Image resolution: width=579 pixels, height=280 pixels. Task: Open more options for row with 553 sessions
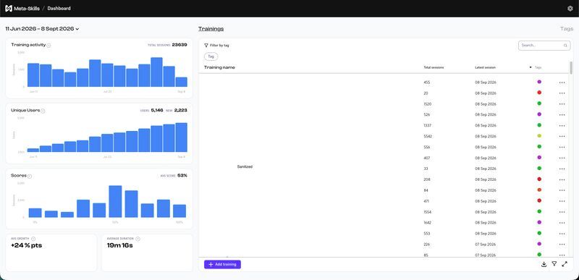(562, 234)
